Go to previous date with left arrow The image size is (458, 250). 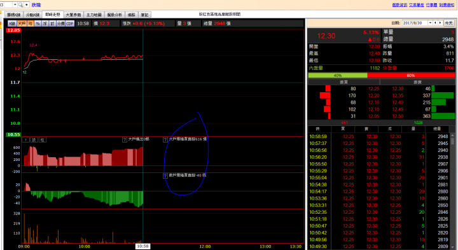[435, 23]
